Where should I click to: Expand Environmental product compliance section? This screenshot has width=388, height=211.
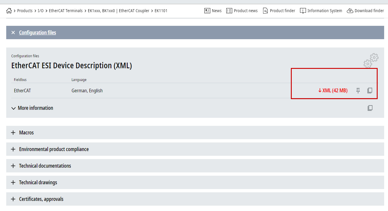click(195, 149)
